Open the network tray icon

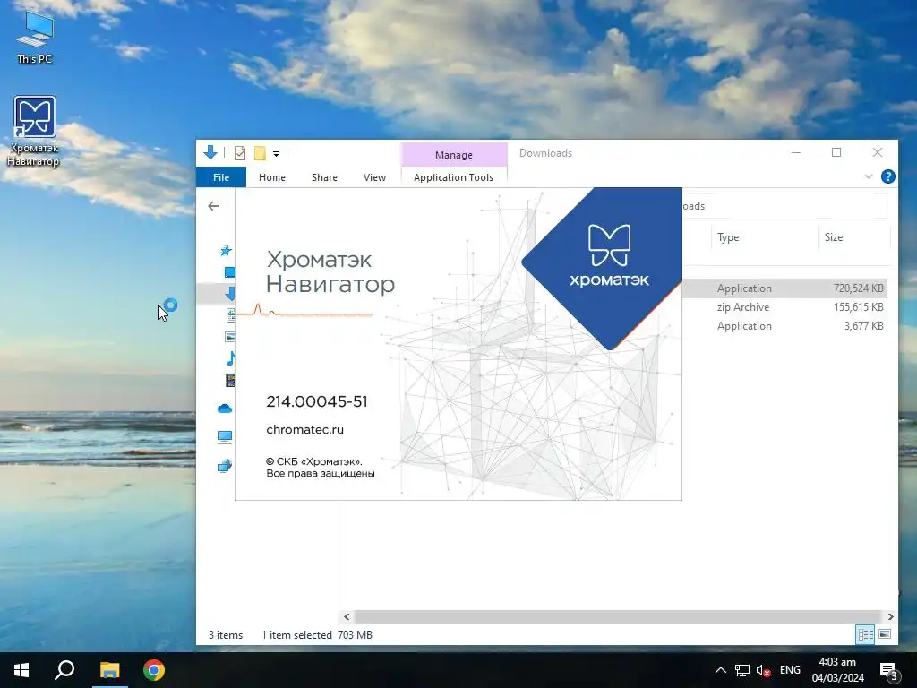742,670
